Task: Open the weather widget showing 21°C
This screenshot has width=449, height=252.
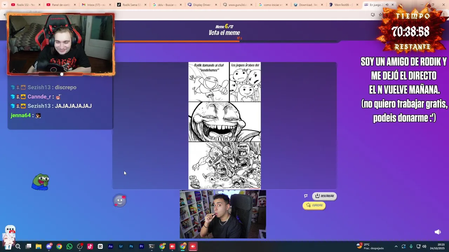Action: point(370,246)
